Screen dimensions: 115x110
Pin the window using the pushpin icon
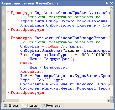coord(107,3)
